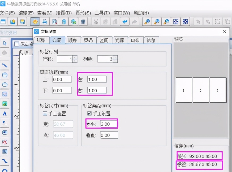Select the line drawing tool

click(x=5, y=65)
